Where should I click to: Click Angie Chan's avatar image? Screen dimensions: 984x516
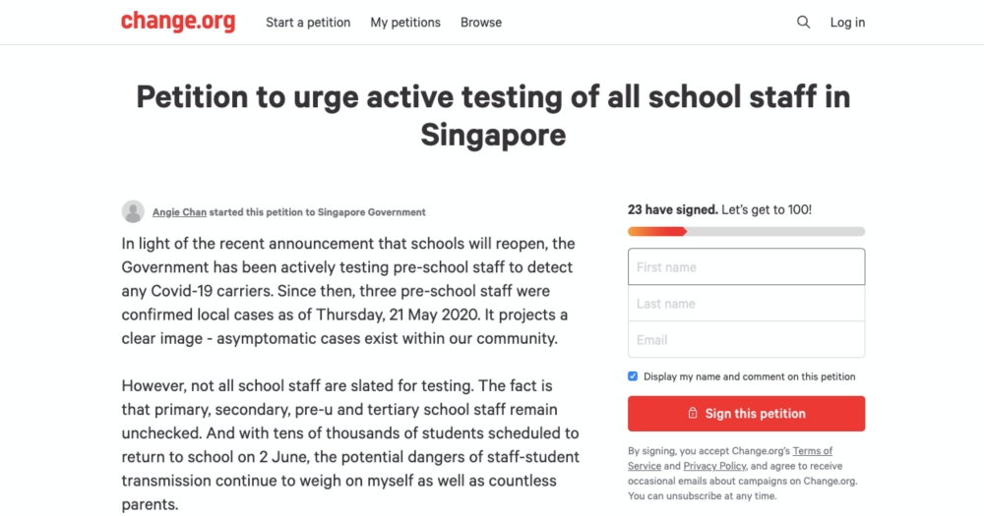pos(133,212)
